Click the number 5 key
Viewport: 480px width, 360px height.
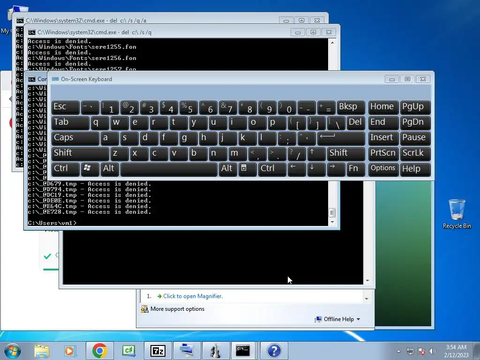point(188,107)
